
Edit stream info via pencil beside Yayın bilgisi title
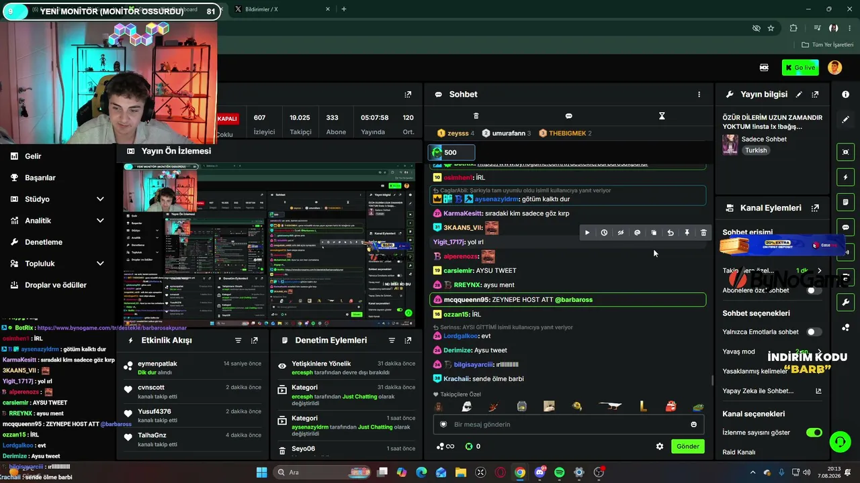pyautogui.click(x=799, y=95)
